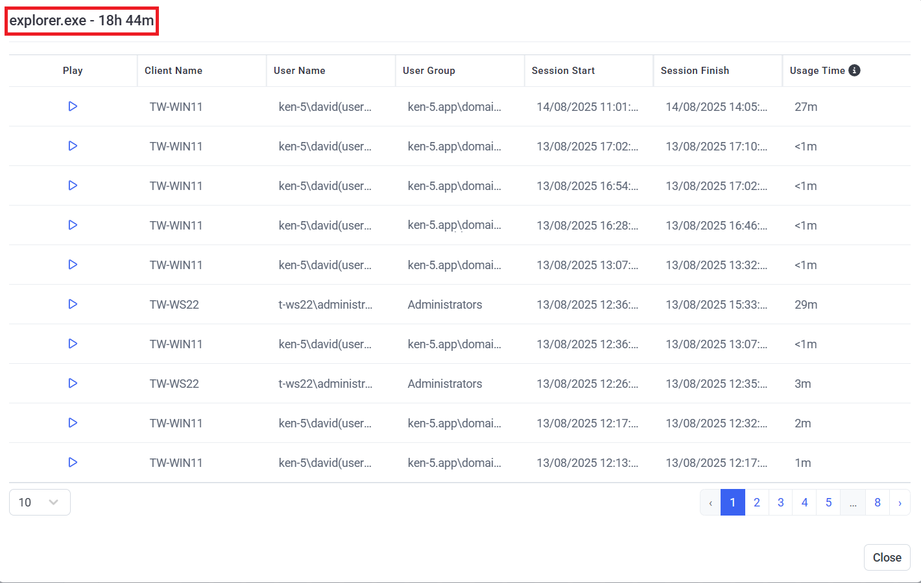Play the session that started 13/08/2025 16:28
Viewport: 921px width, 583px height.
[73, 225]
